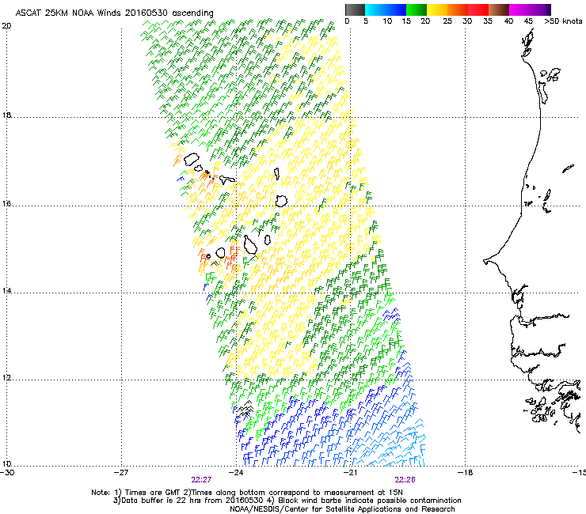
Task: Click the largest Cape Verde island outline near 15N
Action: [250, 244]
